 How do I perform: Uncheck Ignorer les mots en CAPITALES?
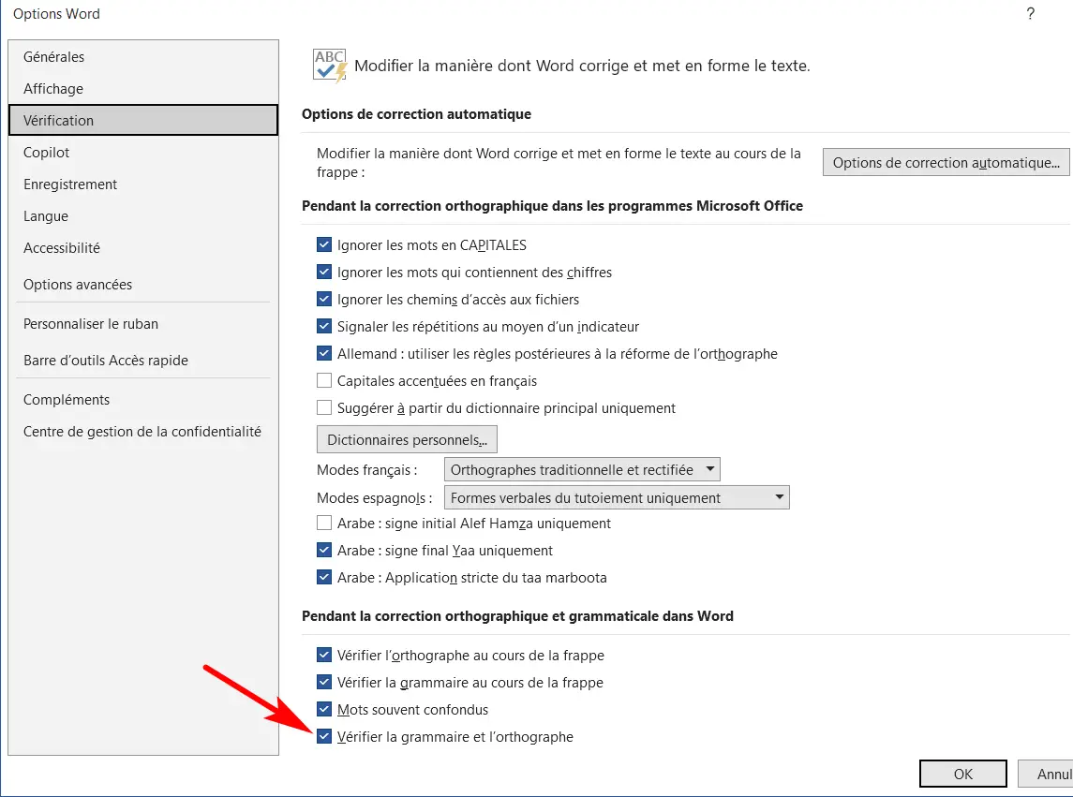pyautogui.click(x=324, y=245)
